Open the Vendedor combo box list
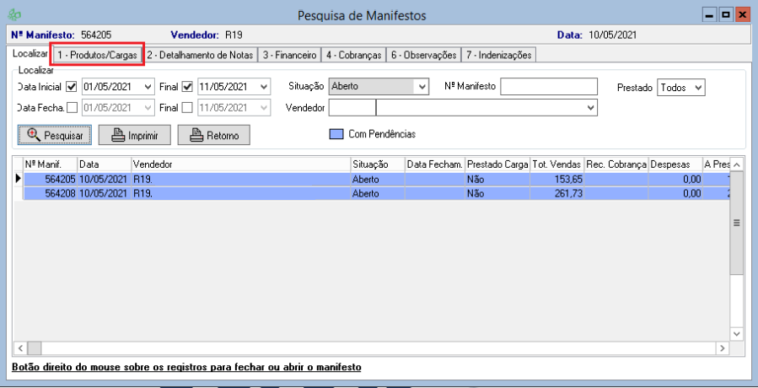Image resolution: width=758 pixels, height=388 pixels. click(x=589, y=107)
